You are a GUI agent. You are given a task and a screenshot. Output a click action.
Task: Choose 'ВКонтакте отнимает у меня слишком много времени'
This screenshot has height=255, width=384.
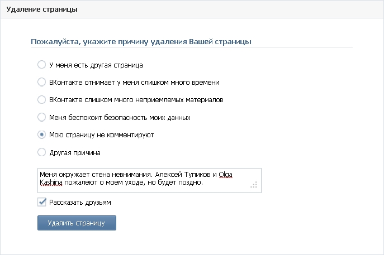[x=41, y=82]
